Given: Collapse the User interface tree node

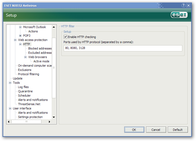Looking at the screenshot, I should pyautogui.click(x=10, y=108).
